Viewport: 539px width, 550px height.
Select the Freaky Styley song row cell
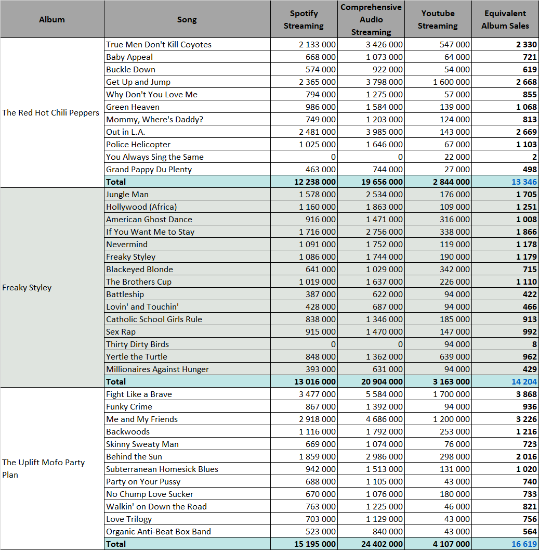click(x=187, y=257)
